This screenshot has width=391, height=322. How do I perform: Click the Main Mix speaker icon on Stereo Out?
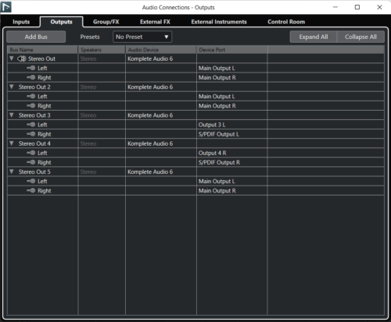coord(22,58)
